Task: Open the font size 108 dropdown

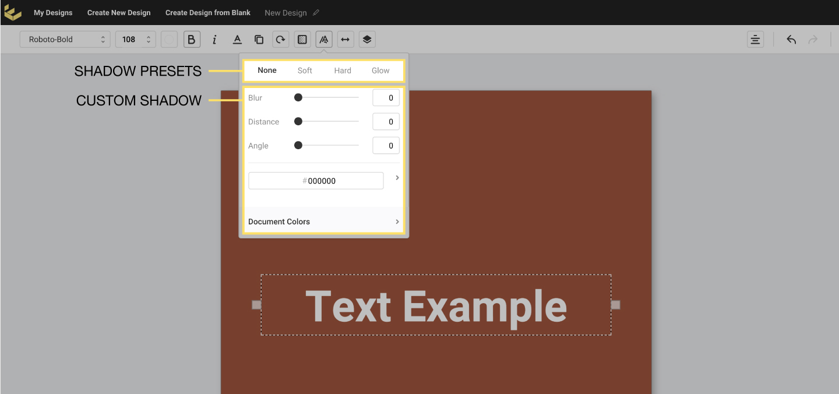Action: click(x=136, y=40)
